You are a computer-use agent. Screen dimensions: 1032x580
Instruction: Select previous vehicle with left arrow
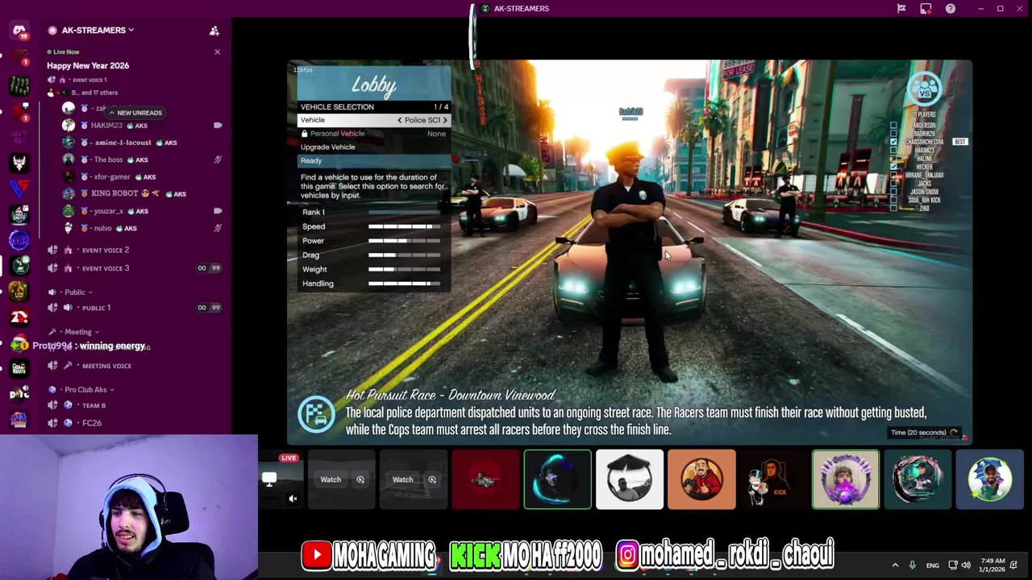399,120
